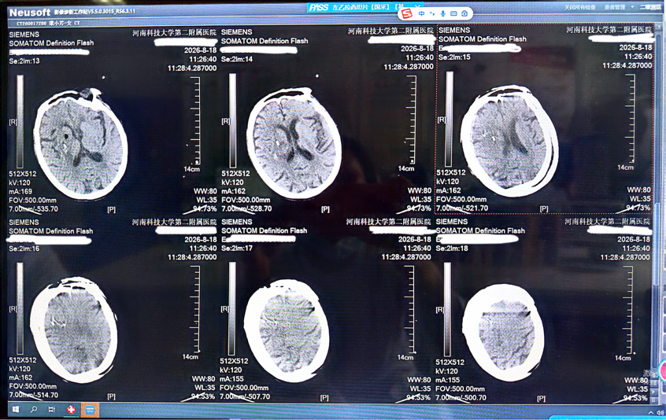Open Task View on the taskbar
666x420 pixels.
[x=52, y=410]
